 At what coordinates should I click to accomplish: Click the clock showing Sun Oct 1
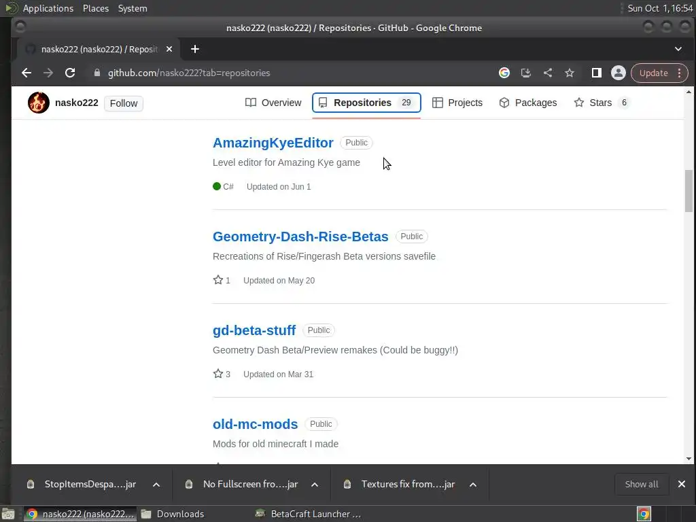pyautogui.click(x=660, y=8)
